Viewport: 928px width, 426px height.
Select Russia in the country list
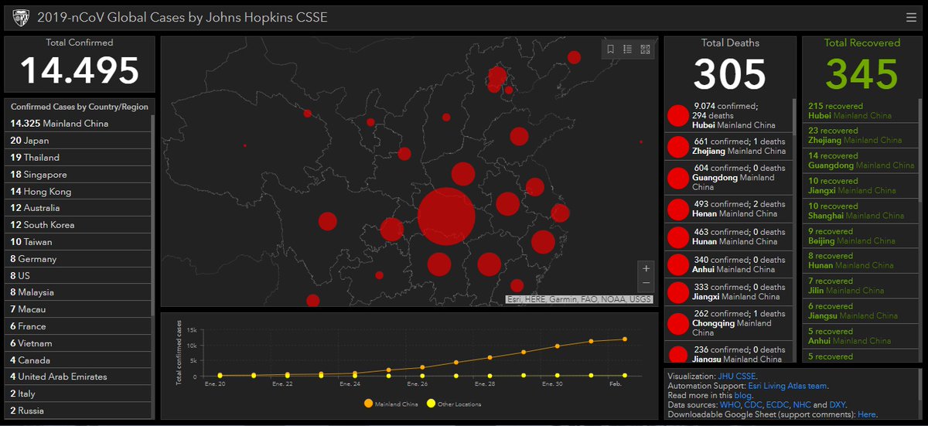[77, 411]
